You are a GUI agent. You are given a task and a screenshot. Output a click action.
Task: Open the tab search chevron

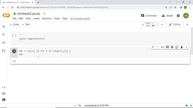pyautogui.click(x=170, y=2)
